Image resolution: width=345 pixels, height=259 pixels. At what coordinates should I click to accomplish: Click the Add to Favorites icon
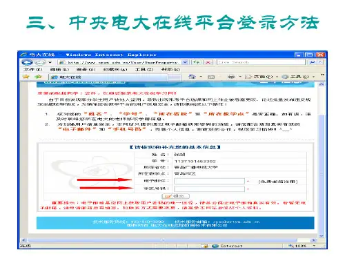click(38, 77)
